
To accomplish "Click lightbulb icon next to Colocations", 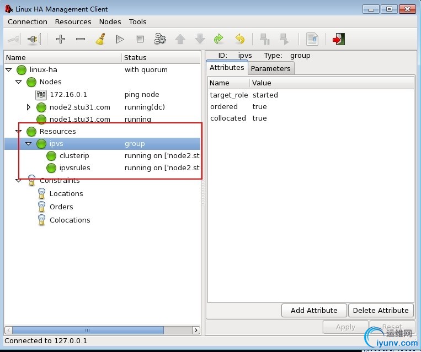I will 41,220.
